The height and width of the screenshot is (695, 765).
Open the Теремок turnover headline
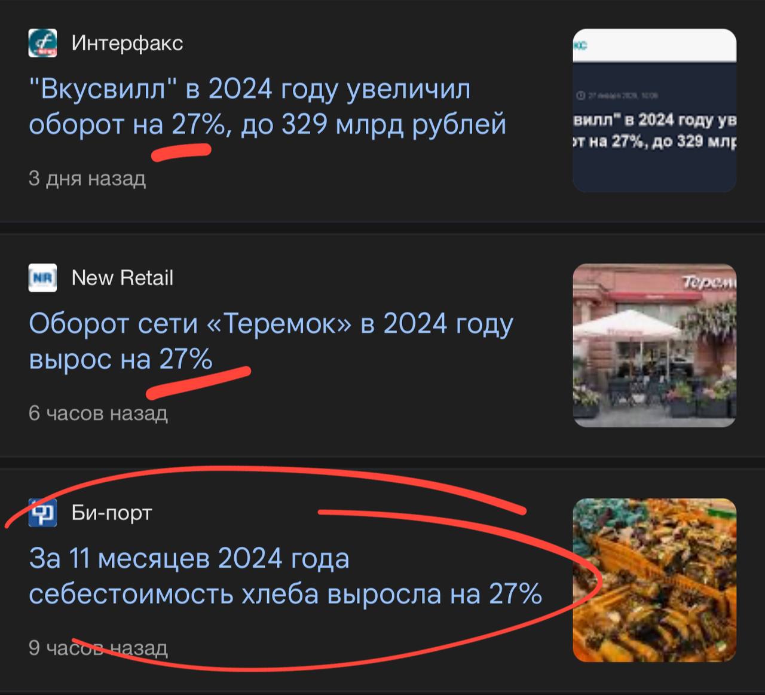coord(271,342)
